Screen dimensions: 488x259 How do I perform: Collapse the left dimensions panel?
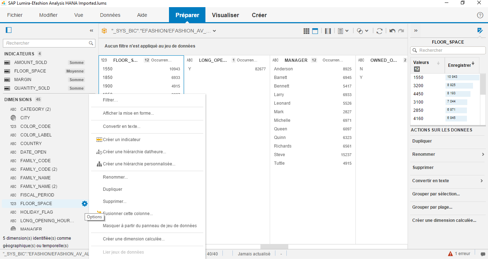coord(91,31)
